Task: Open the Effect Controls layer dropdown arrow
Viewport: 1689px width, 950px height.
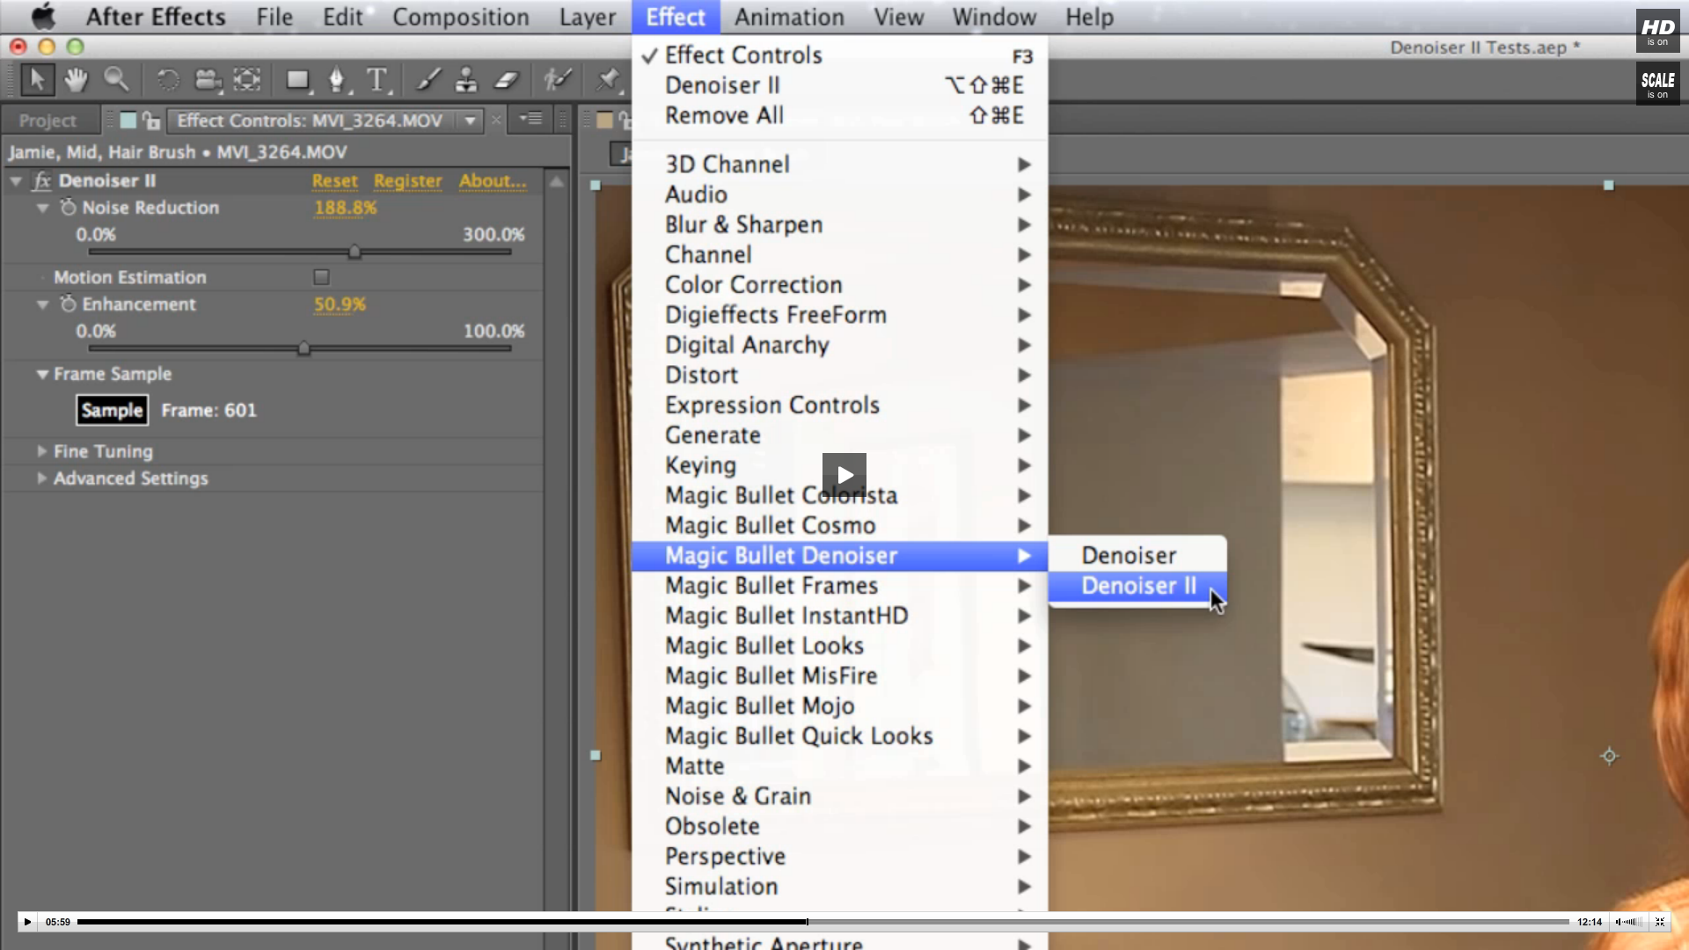Action: point(471,120)
